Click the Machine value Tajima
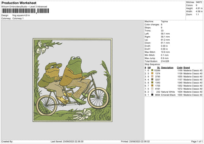 click(164, 21)
